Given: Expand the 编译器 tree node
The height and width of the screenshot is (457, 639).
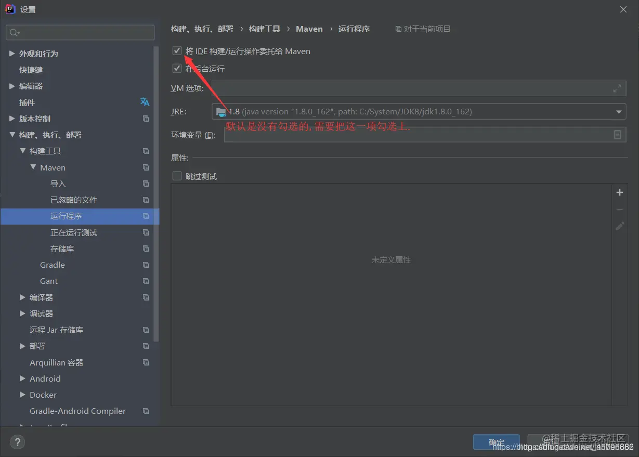Looking at the screenshot, I should point(22,297).
